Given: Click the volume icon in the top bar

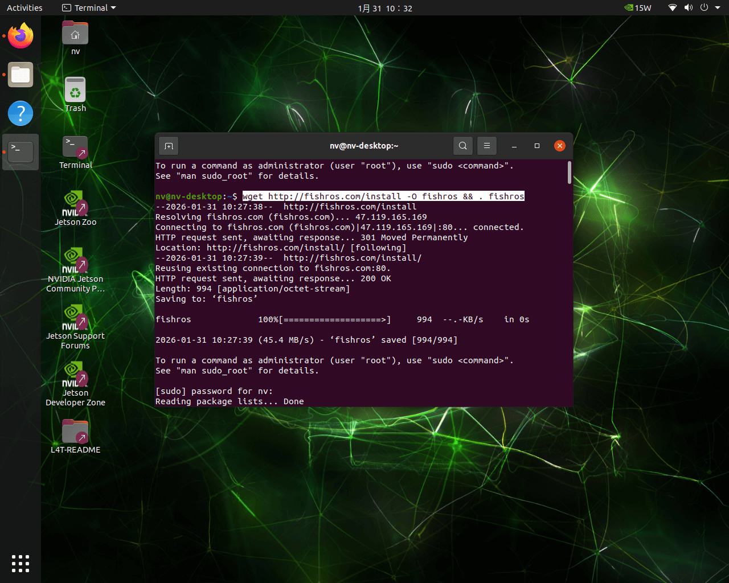Looking at the screenshot, I should 689,8.
